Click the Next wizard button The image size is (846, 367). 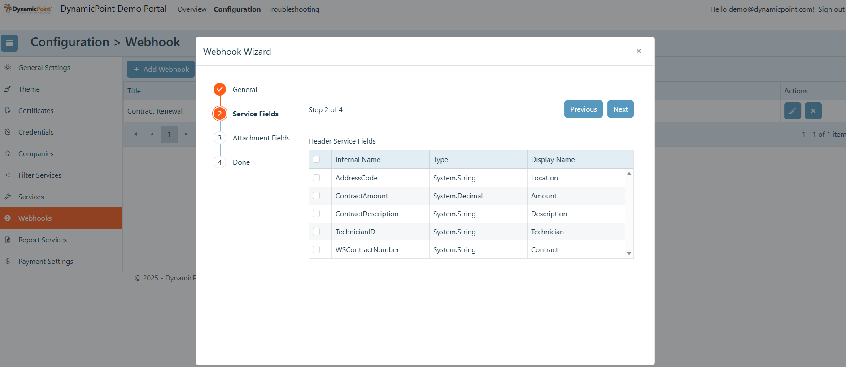click(620, 109)
